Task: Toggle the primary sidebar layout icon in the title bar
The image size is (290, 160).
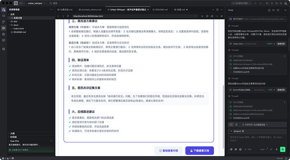Action: pyautogui.click(x=267, y=3)
